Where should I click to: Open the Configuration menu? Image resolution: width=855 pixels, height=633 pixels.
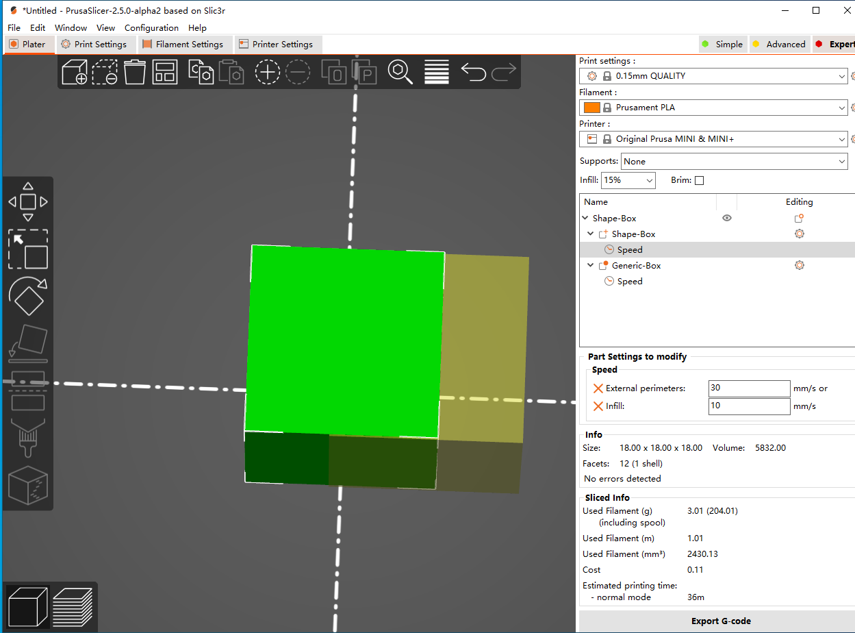[x=151, y=27]
